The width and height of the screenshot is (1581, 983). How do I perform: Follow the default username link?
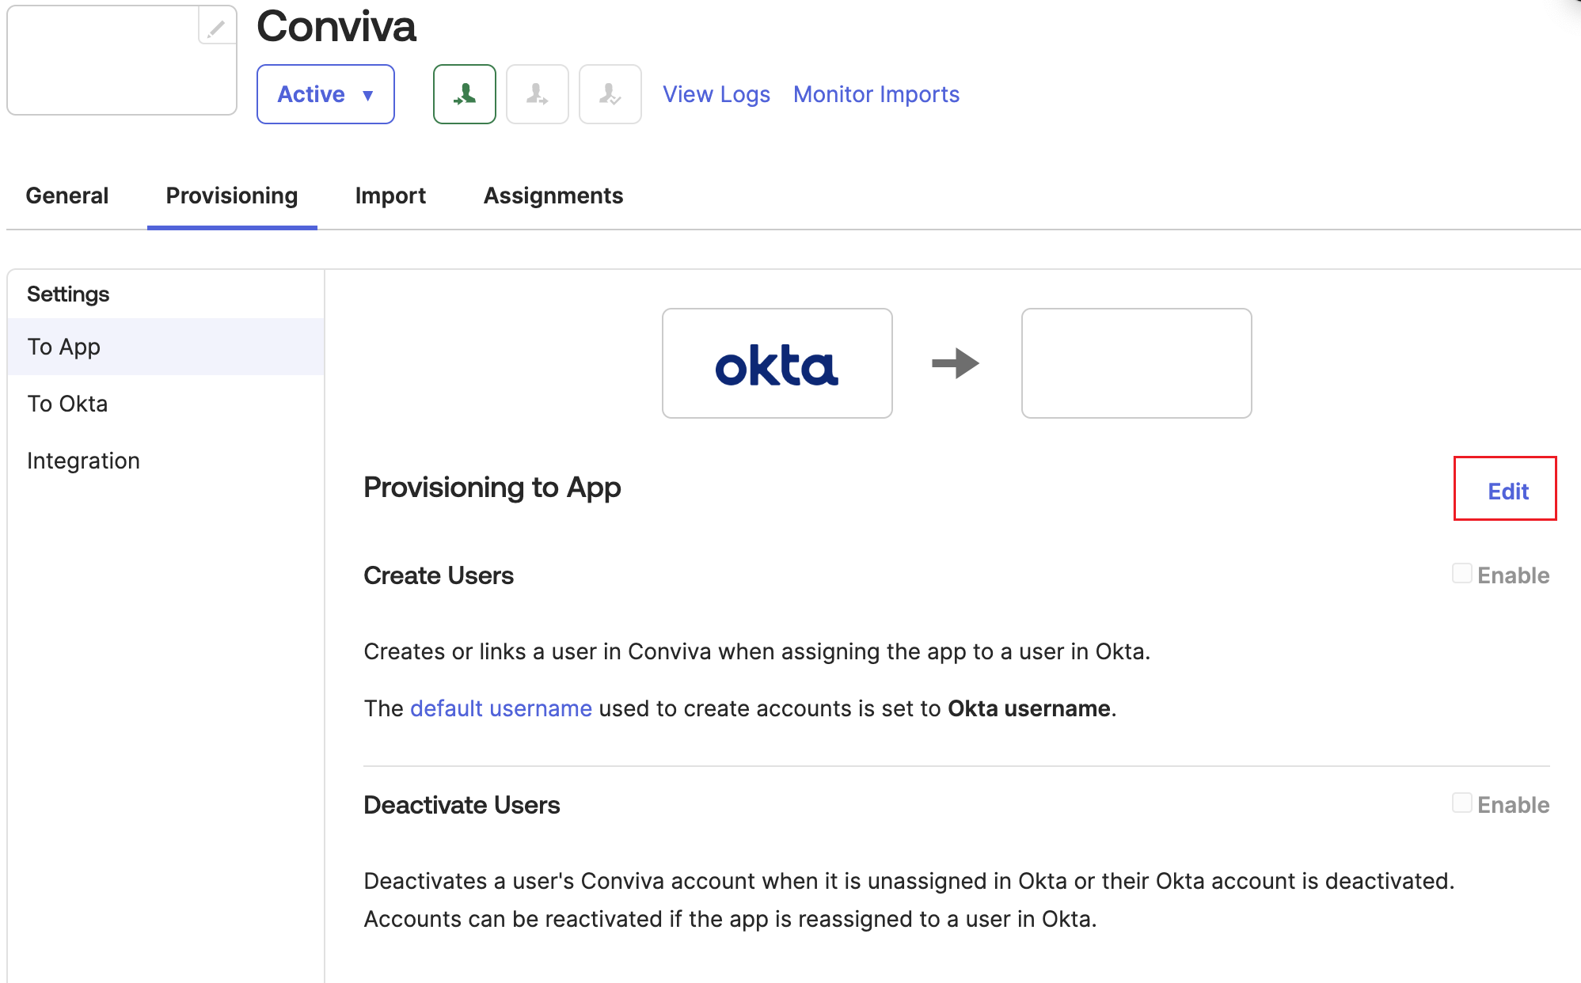[501, 708]
